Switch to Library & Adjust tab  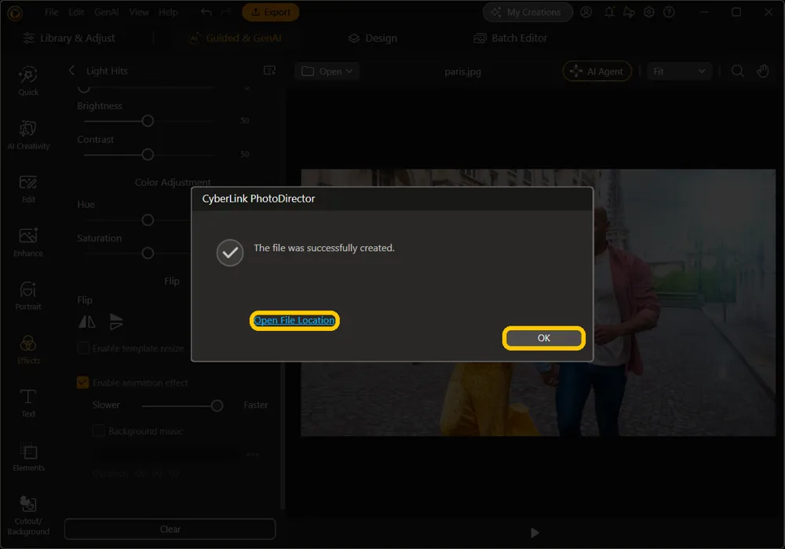[69, 38]
